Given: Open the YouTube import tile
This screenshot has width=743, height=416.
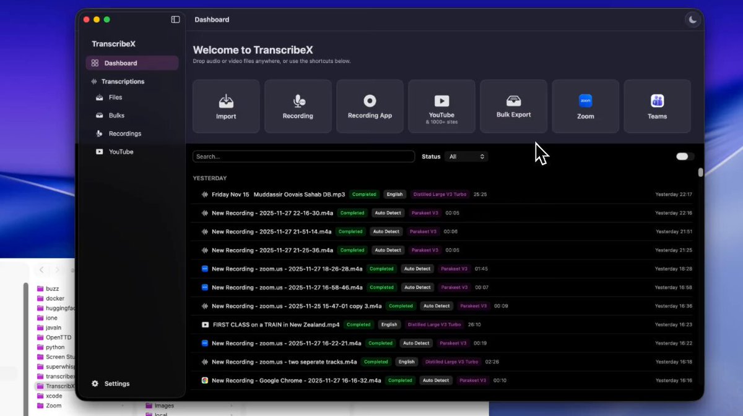Looking at the screenshot, I should pos(441,106).
